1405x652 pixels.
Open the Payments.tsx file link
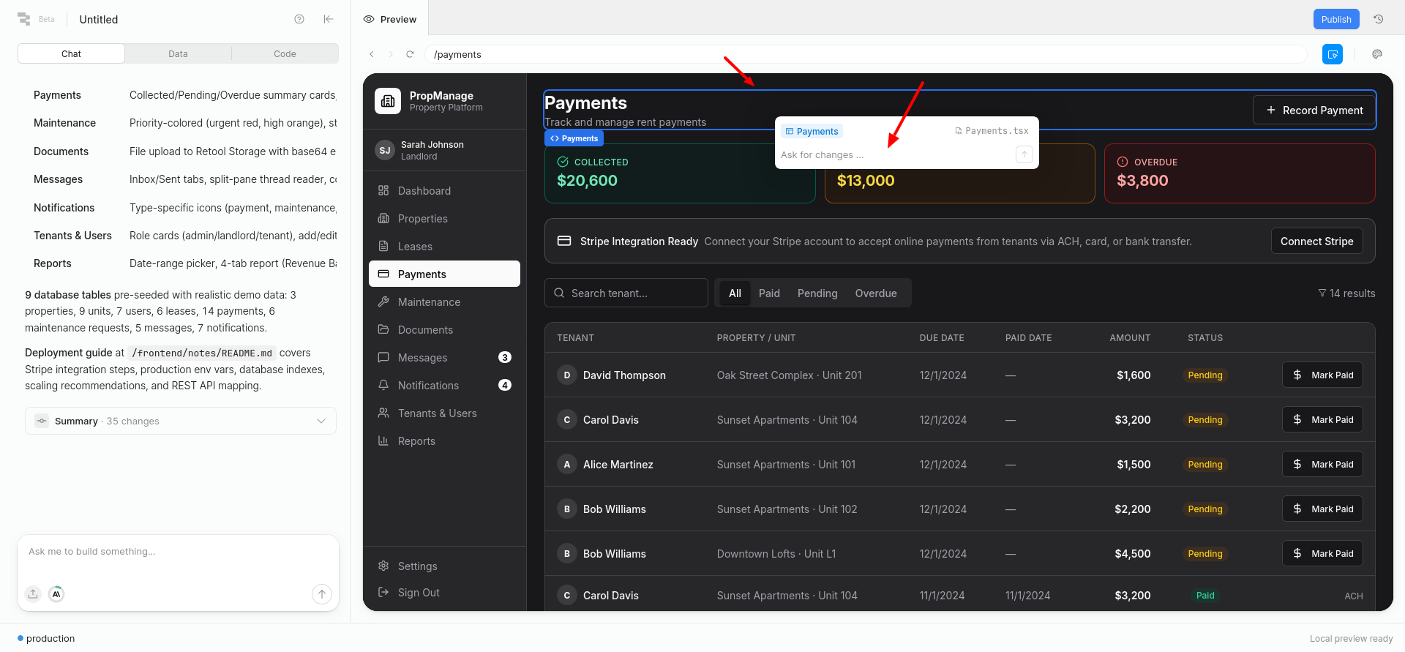click(992, 131)
